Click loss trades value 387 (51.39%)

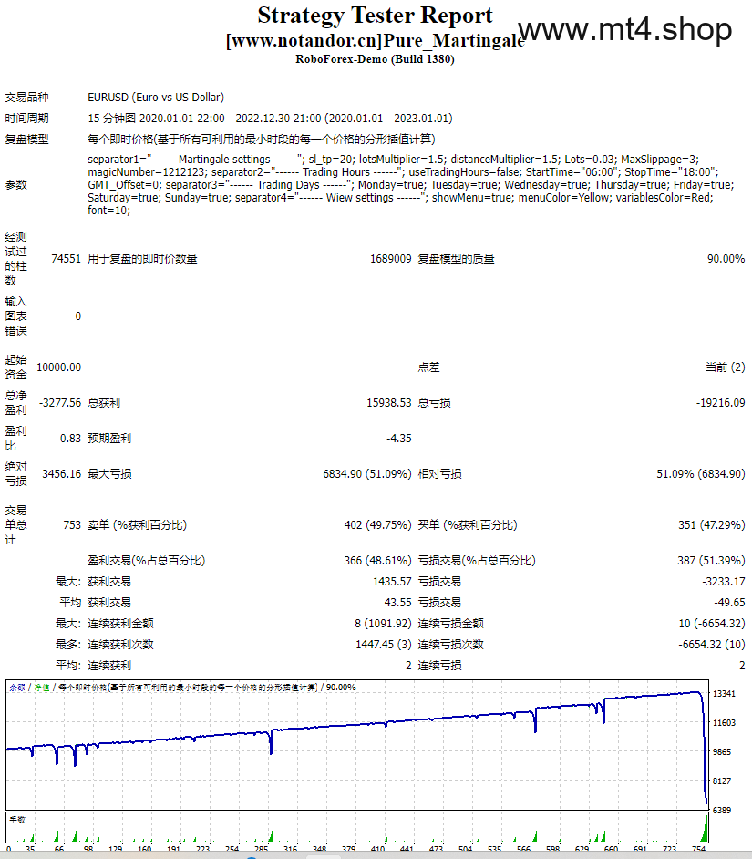(711, 561)
